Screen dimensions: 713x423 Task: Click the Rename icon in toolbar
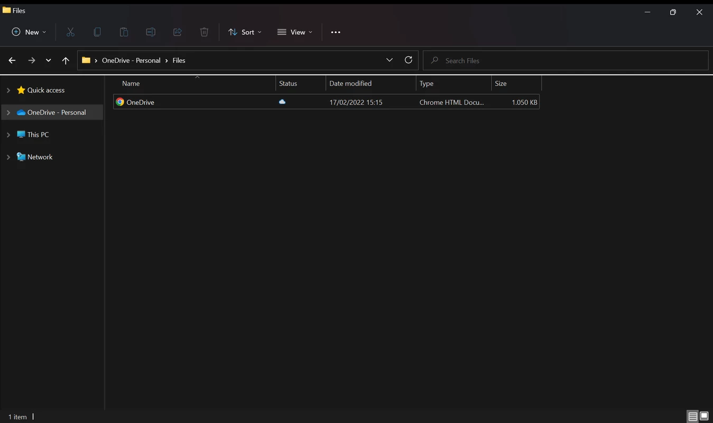tap(151, 32)
